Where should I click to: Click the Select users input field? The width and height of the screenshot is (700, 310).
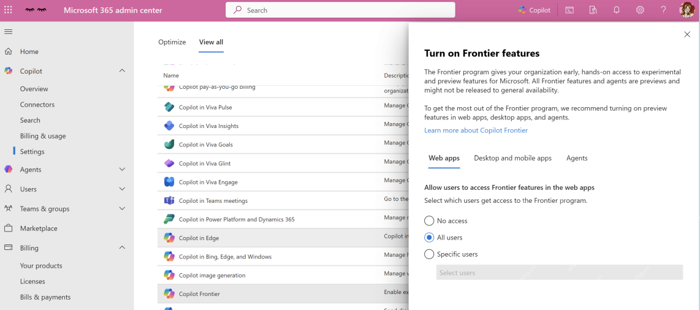560,272
